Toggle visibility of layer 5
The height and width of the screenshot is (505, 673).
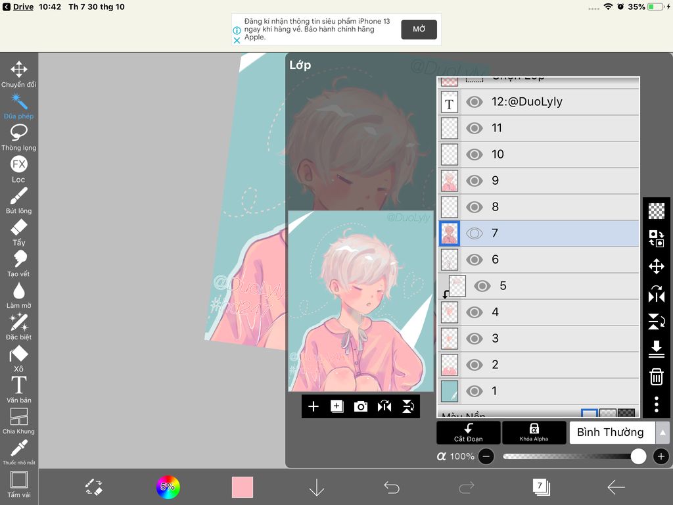tap(482, 286)
